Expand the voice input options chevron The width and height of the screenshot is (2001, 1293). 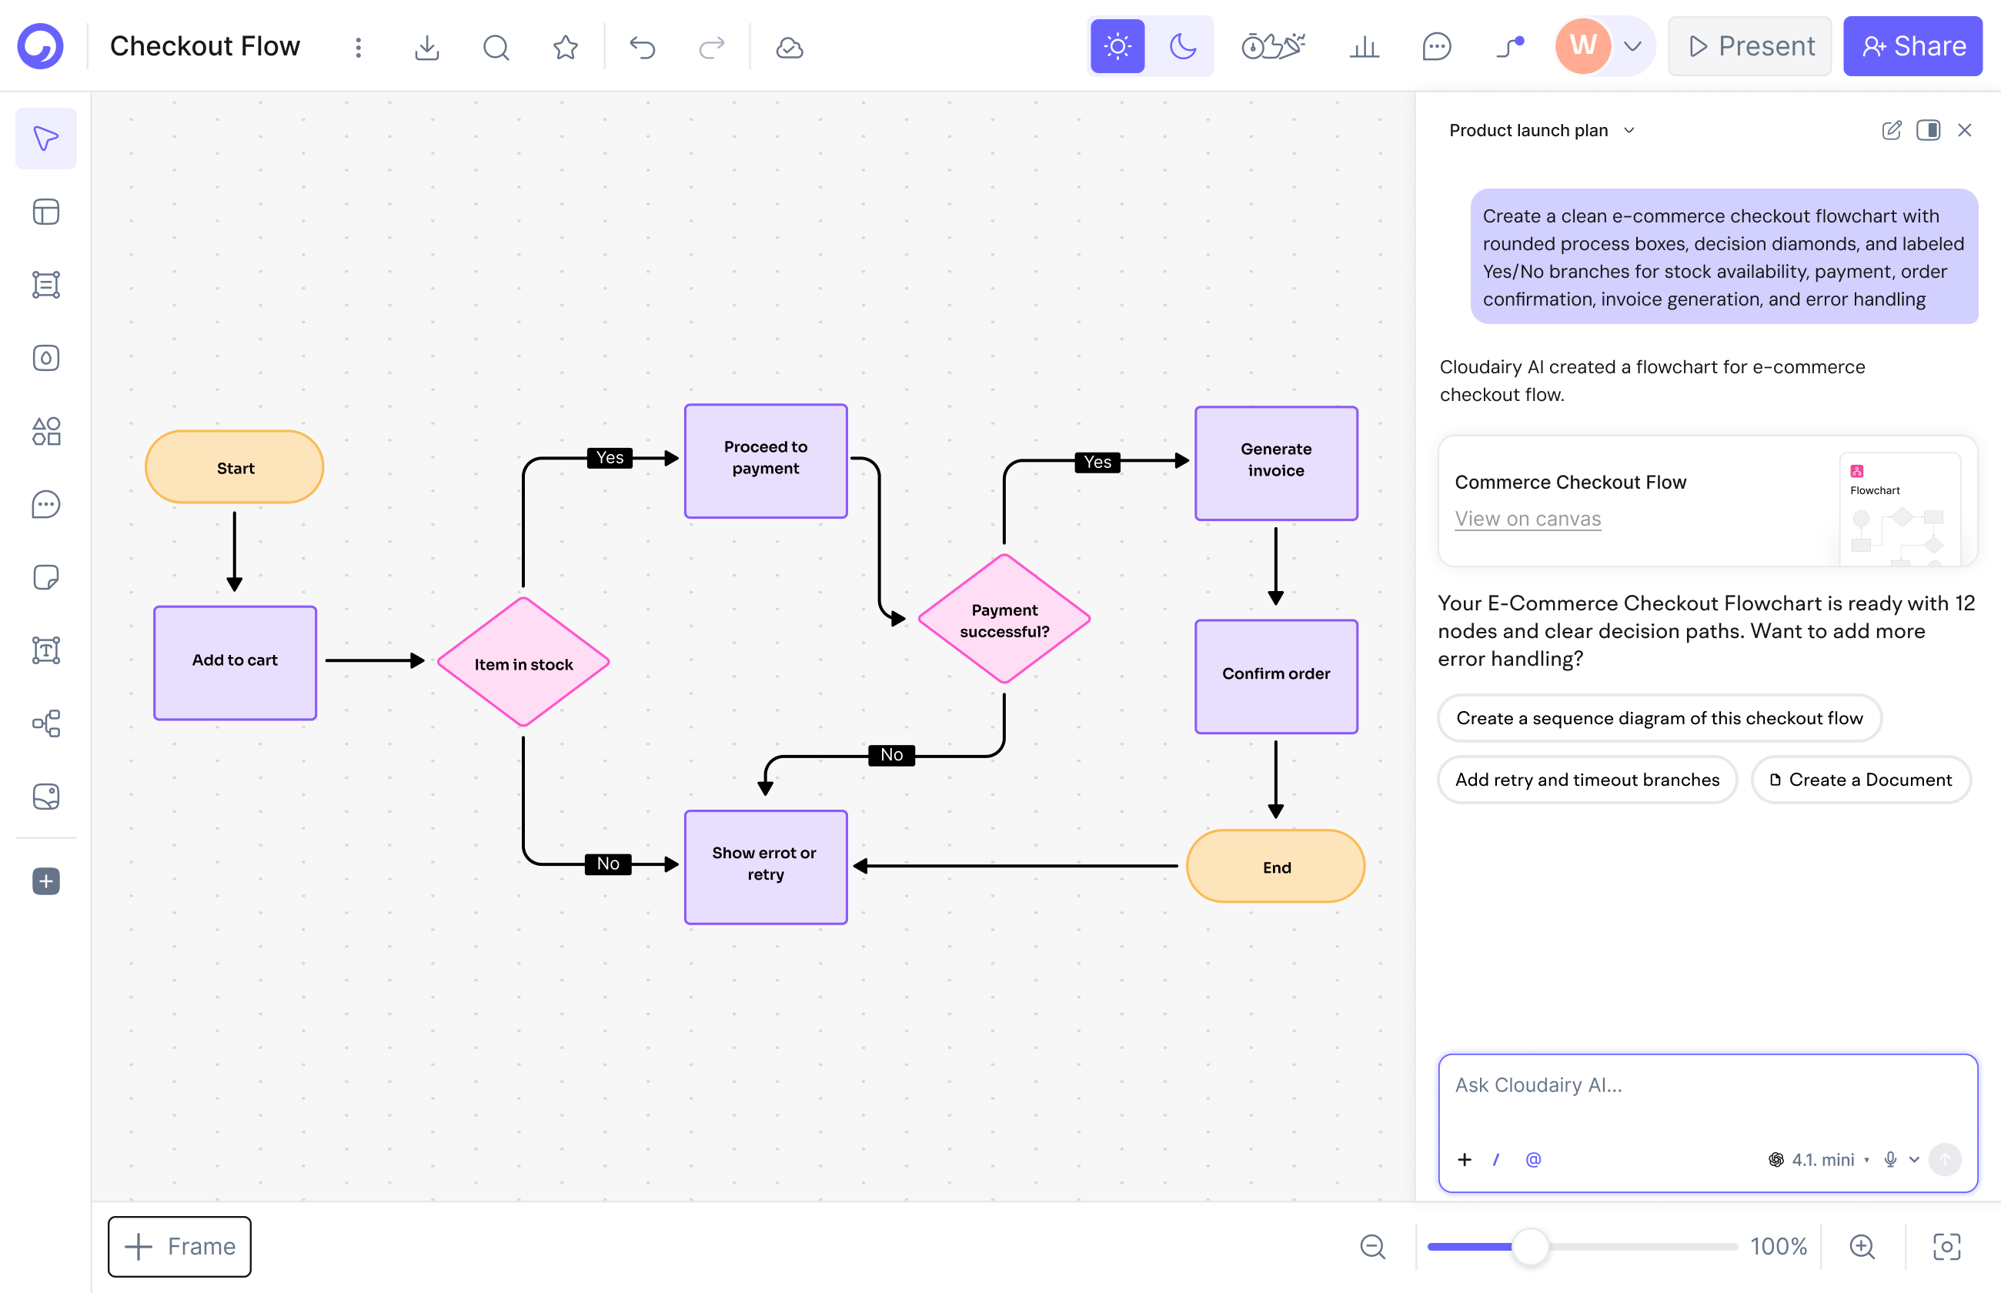pyautogui.click(x=1914, y=1160)
